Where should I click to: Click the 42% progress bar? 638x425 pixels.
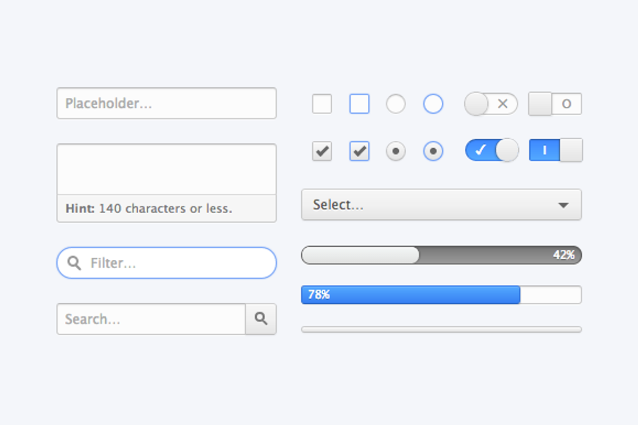tap(441, 255)
